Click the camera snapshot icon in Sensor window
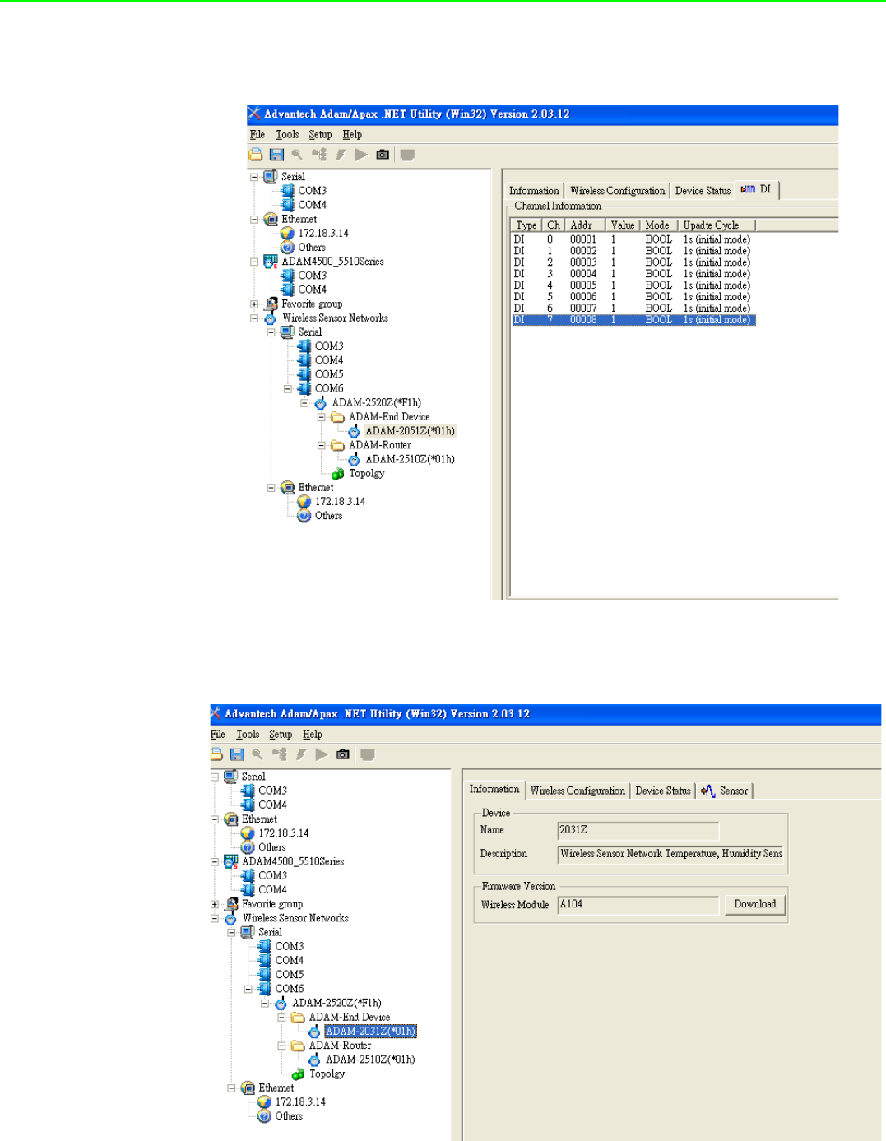Viewport: 886px width, 1141px height. point(343,754)
